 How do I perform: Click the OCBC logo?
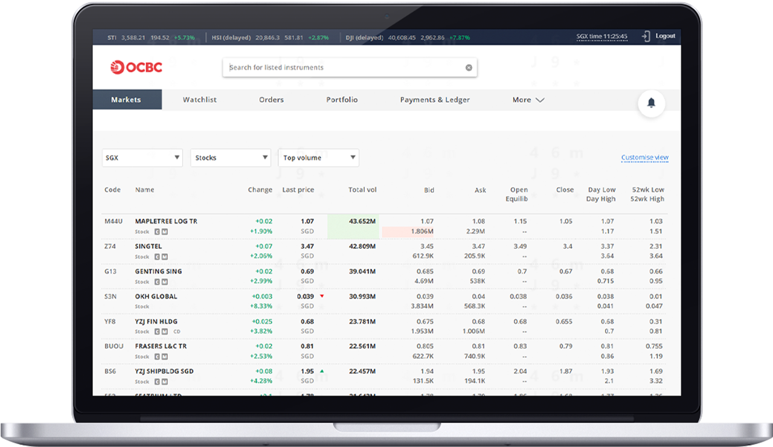[136, 68]
